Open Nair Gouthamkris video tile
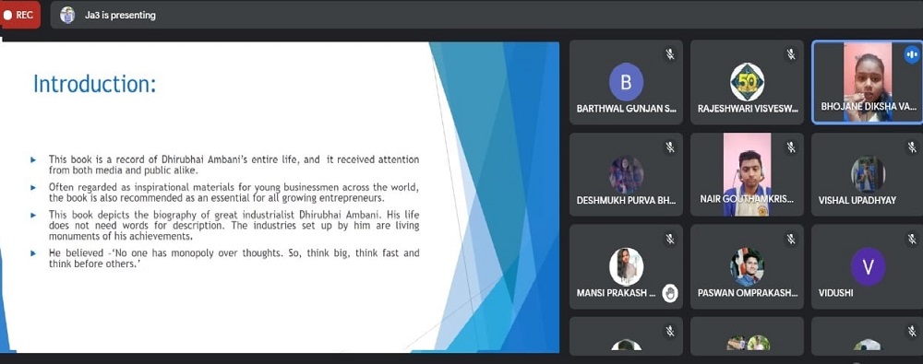This screenshot has height=364, width=923. click(x=747, y=174)
